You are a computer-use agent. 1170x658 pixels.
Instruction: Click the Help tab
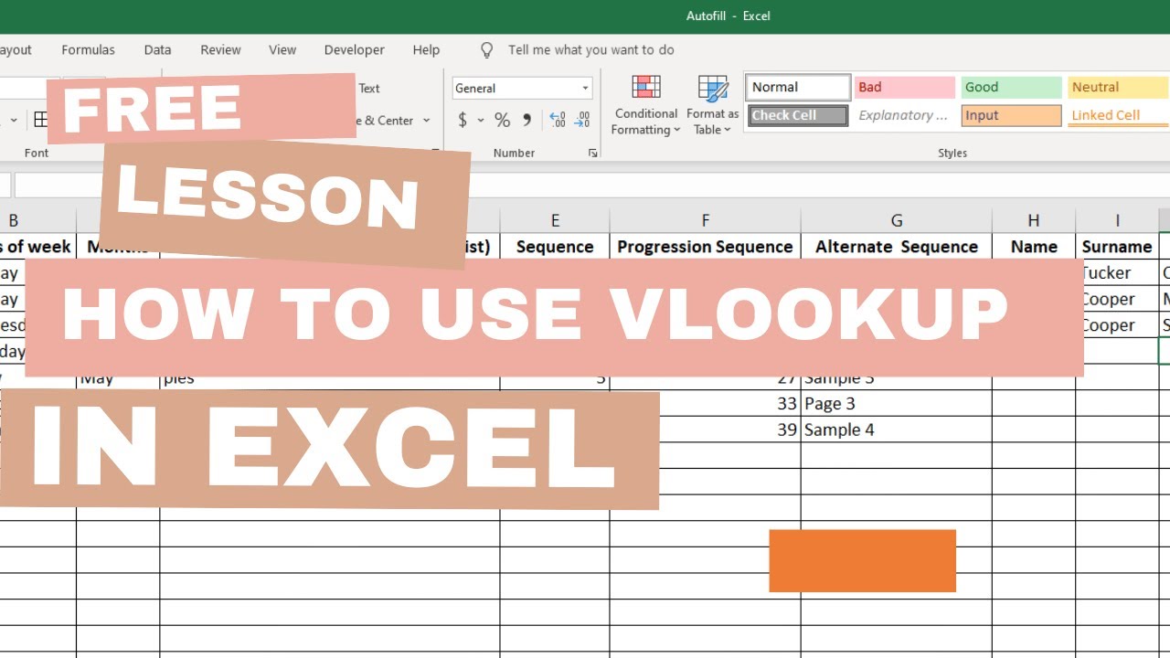(426, 50)
